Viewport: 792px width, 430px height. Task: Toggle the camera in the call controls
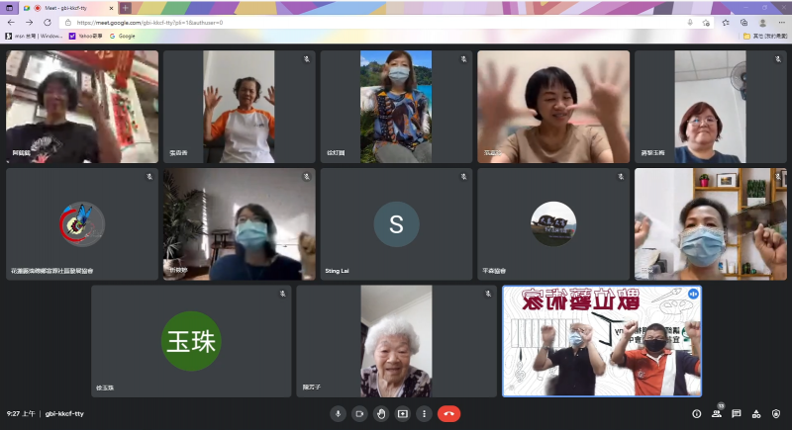point(359,414)
